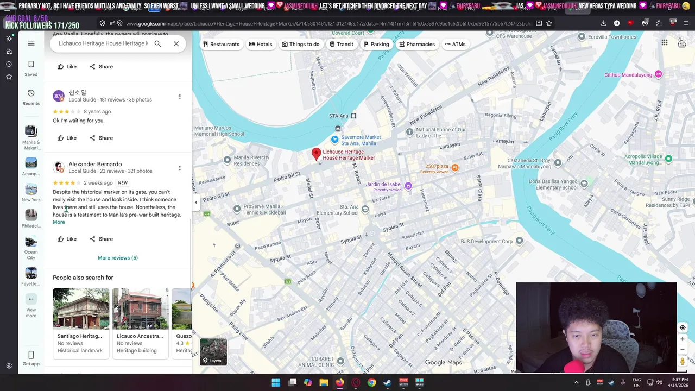
Task: Bookmark this page with star icon
Action: click(x=549, y=23)
